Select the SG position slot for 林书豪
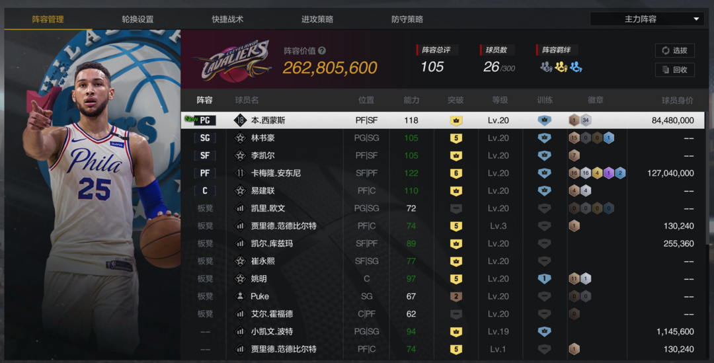Viewport: 714px width, 363px height. (205, 138)
